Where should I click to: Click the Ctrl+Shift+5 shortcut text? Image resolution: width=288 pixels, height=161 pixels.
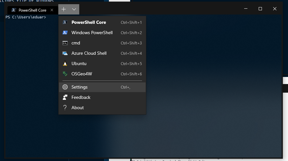tap(131, 64)
